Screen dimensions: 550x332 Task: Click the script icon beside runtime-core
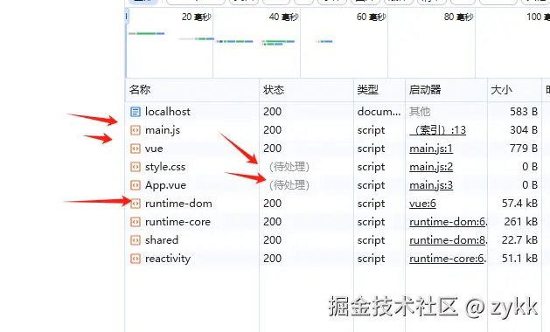[x=136, y=222]
